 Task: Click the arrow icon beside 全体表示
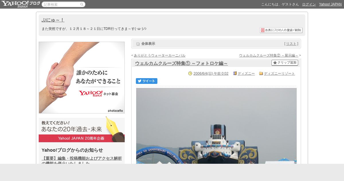point(138,44)
